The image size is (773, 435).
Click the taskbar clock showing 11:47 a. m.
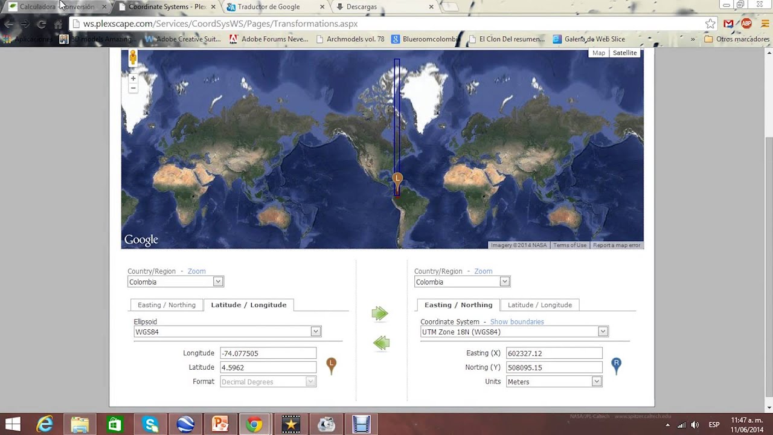(747, 425)
